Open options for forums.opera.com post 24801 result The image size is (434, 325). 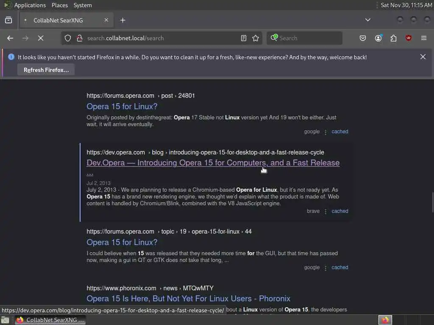pos(325,132)
